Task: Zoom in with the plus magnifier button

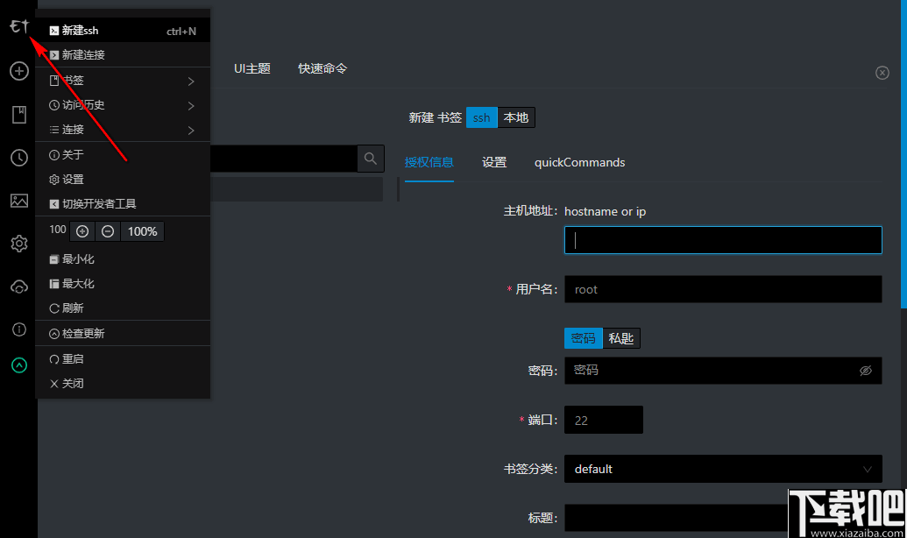Action: [x=82, y=231]
